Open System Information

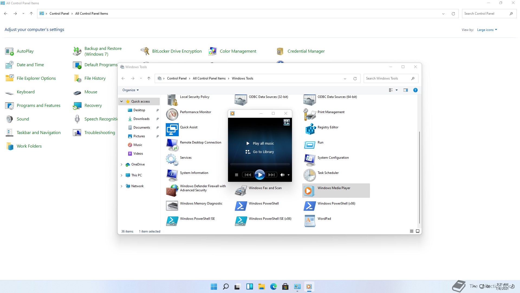(x=187, y=175)
